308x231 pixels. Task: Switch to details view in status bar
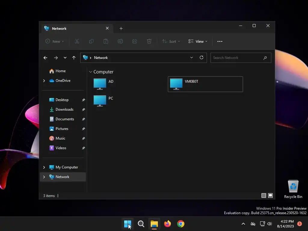[263, 196]
